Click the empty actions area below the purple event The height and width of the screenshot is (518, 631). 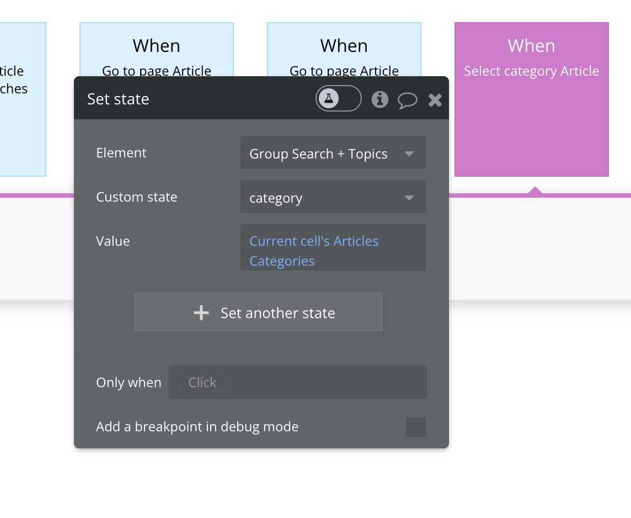pyautogui.click(x=539, y=249)
